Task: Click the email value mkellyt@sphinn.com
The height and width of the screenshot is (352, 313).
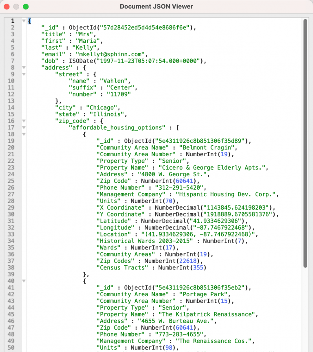Action: pos(108,54)
